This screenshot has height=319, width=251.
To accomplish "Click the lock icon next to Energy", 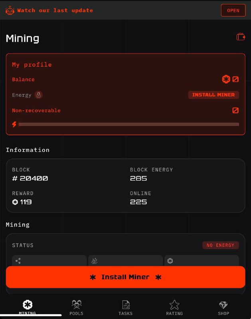I will [38, 95].
